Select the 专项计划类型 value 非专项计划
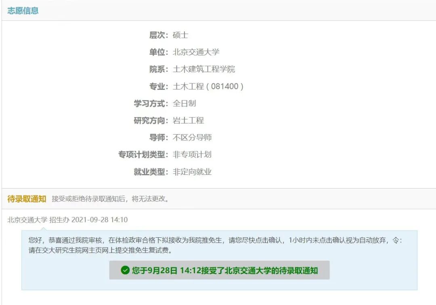This screenshot has width=436, height=305. tap(192, 155)
